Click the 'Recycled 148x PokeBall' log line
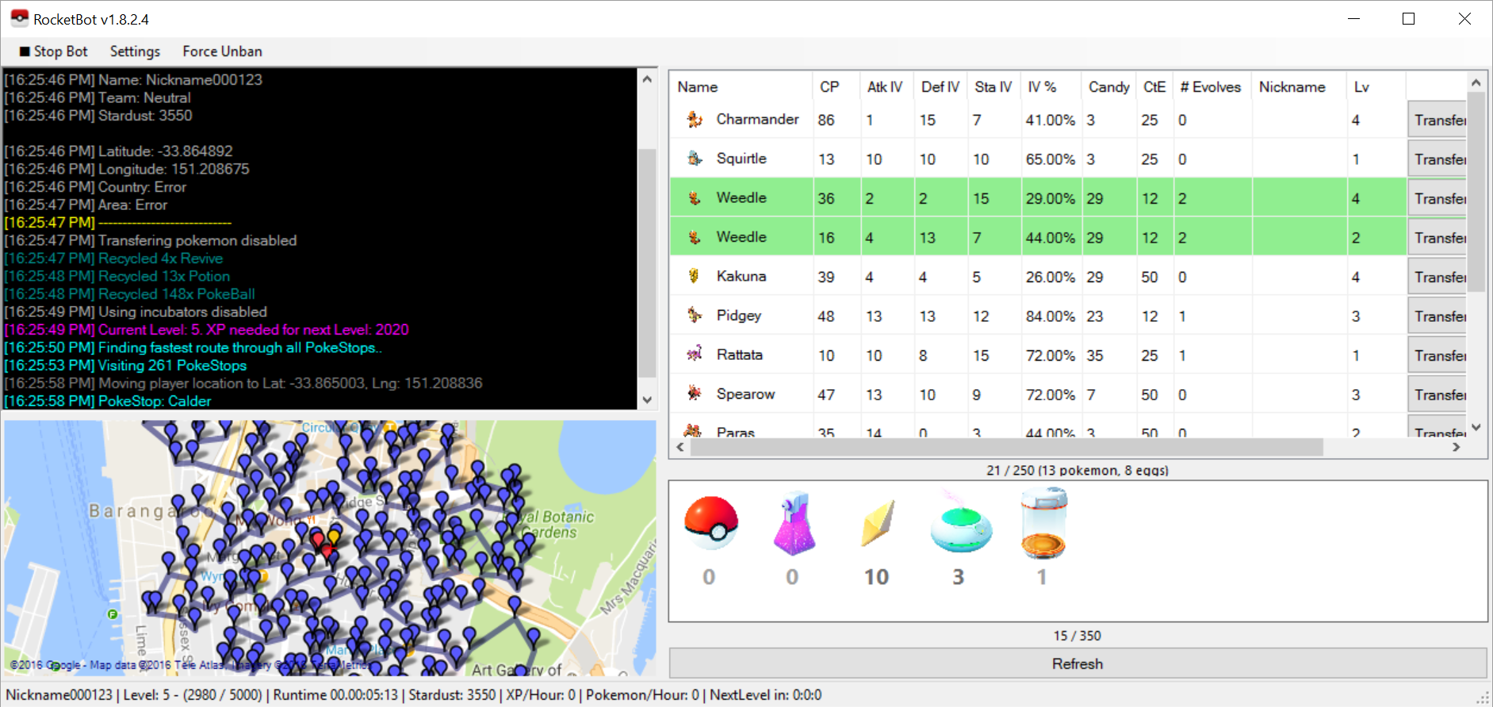This screenshot has width=1493, height=707. (130, 294)
